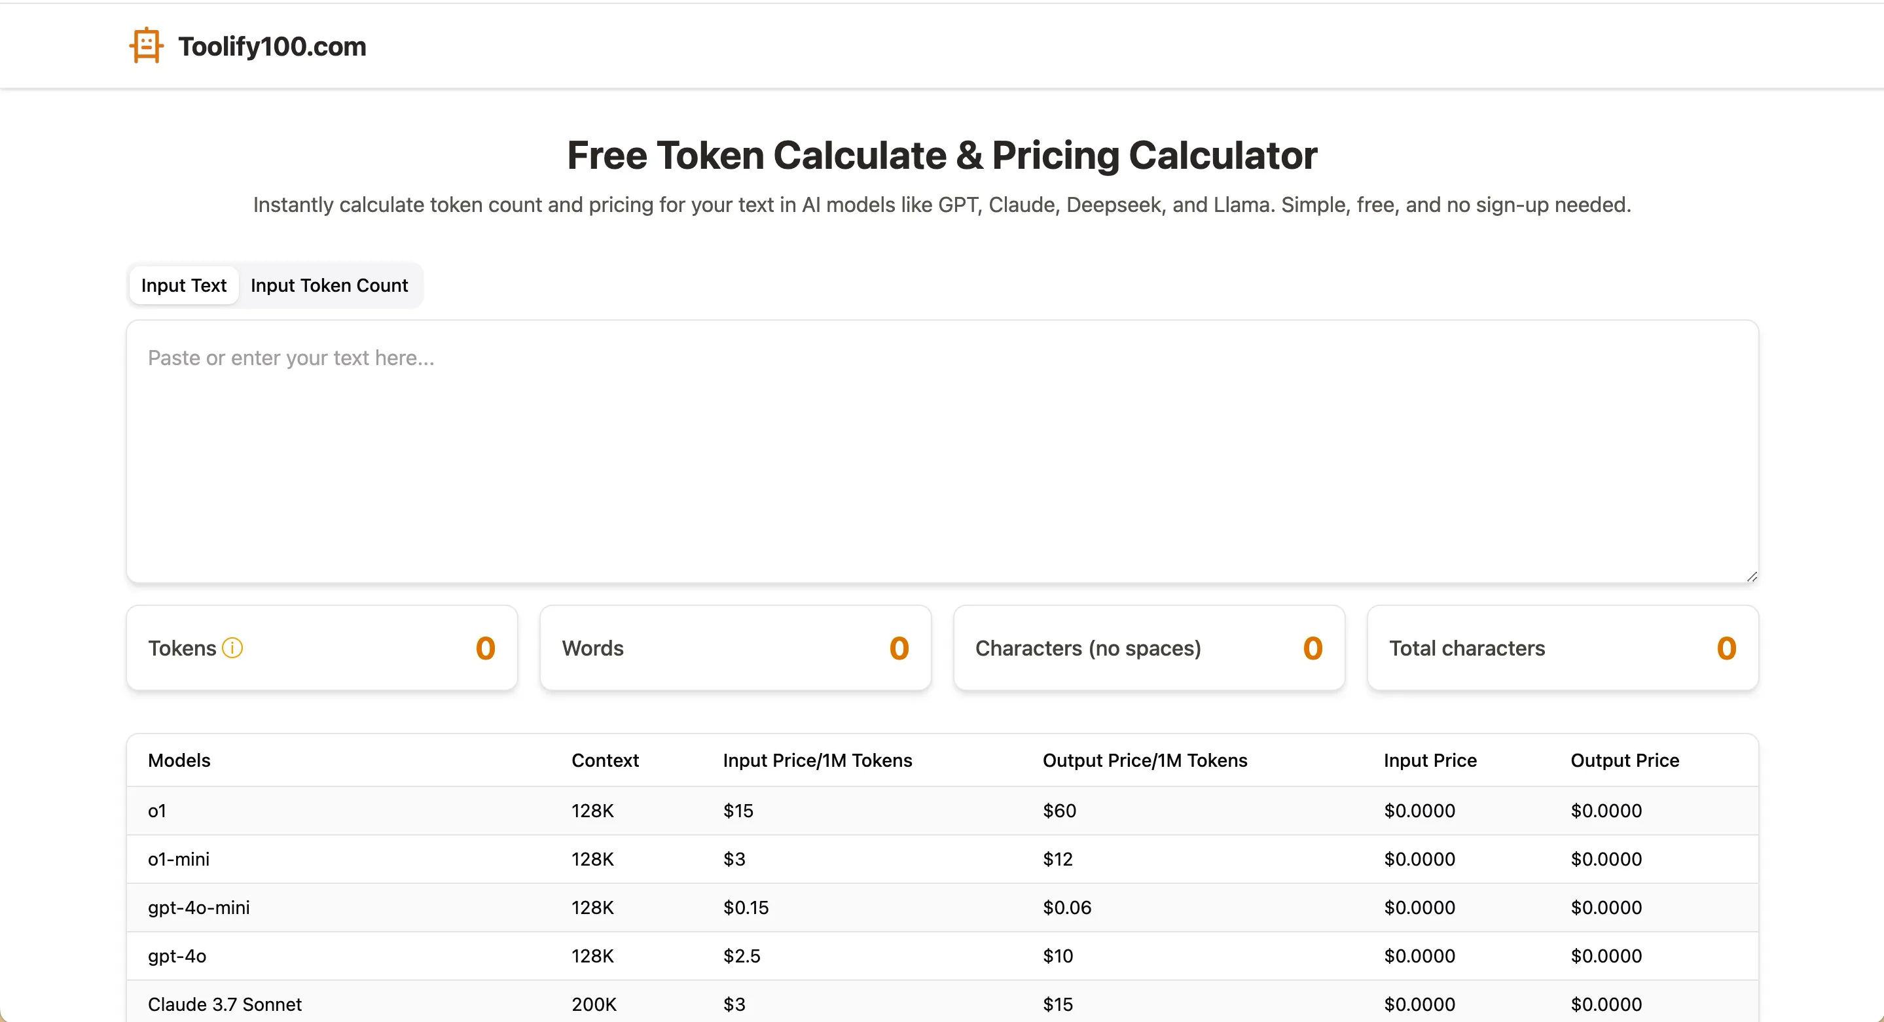Click the Toolify100 robot logo icon
Image resolution: width=1884 pixels, height=1022 pixels.
[x=146, y=45]
